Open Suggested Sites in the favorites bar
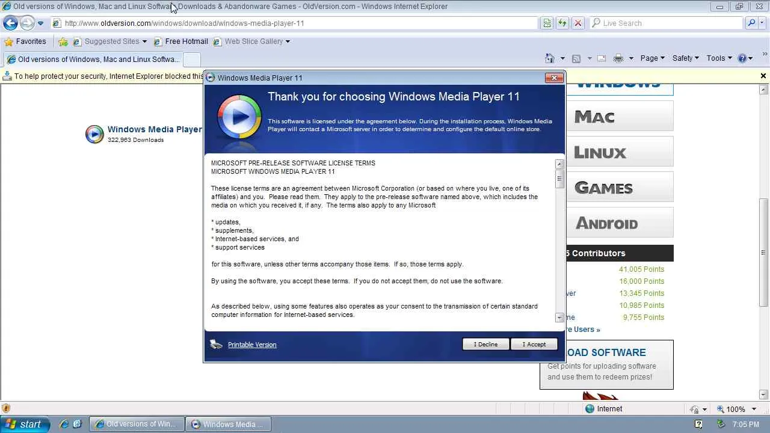770x433 pixels. click(x=109, y=41)
